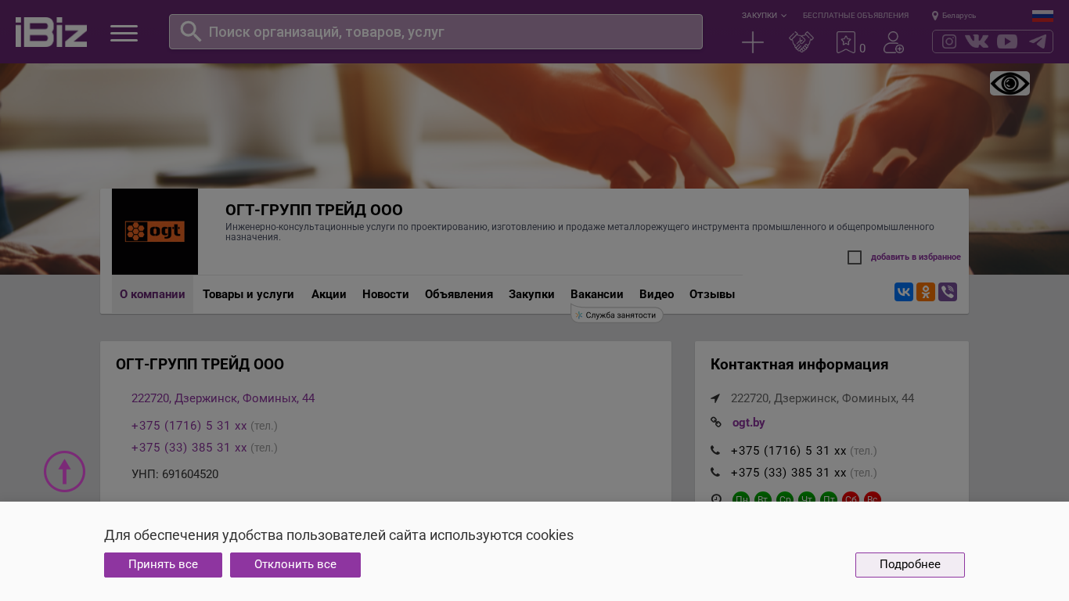Click the 'Служба занятости' badge

(x=617, y=315)
